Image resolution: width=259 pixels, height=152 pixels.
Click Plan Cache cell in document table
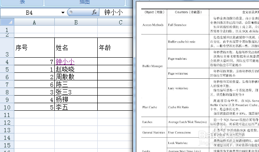tap(150, 107)
